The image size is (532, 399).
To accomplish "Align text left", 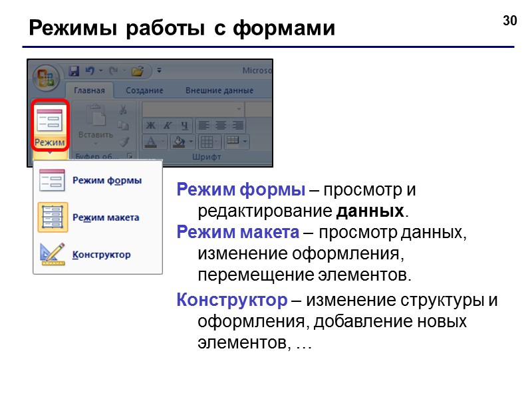I will [x=203, y=126].
